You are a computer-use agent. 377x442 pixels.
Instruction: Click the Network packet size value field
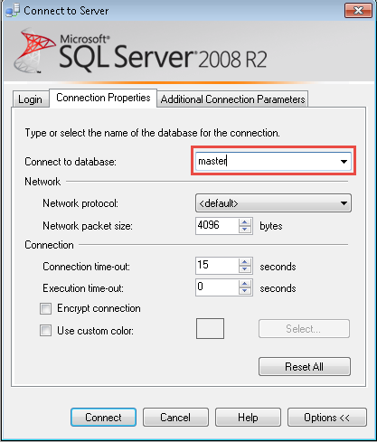[217, 225]
